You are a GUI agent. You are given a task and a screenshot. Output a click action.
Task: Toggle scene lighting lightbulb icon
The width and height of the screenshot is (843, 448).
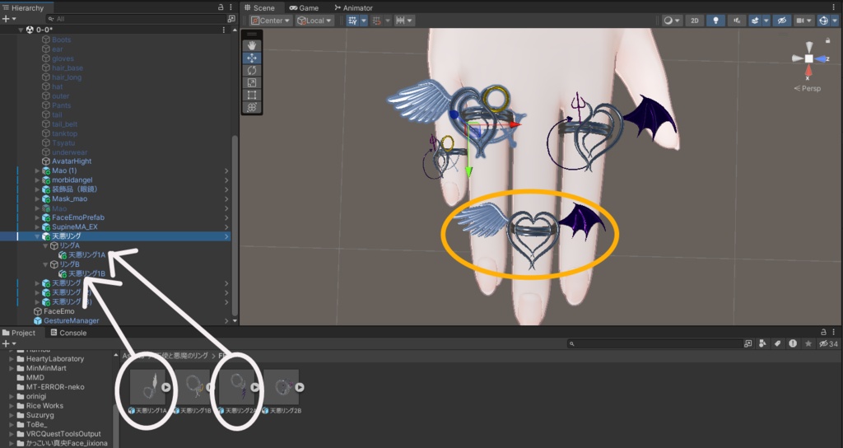click(715, 21)
